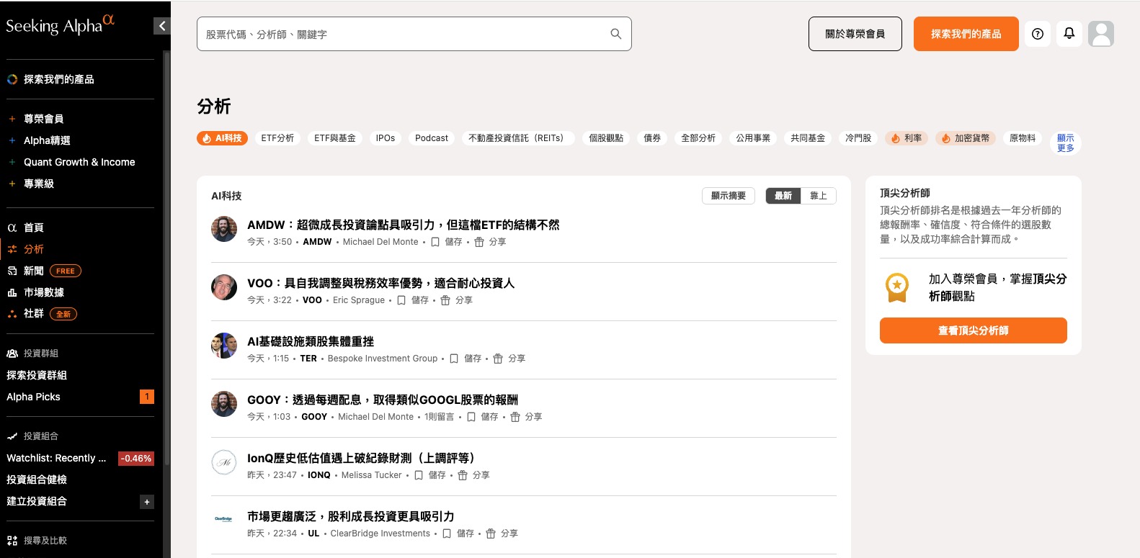Click the Bespoke Investment Group author link
Screen dimensions: 1140x558
(x=383, y=359)
